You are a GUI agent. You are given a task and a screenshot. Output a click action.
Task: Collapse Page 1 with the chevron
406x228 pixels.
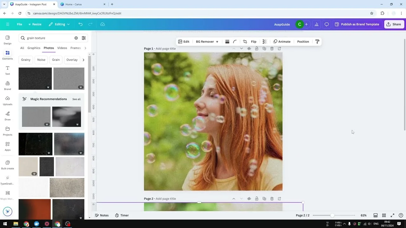[234, 48]
